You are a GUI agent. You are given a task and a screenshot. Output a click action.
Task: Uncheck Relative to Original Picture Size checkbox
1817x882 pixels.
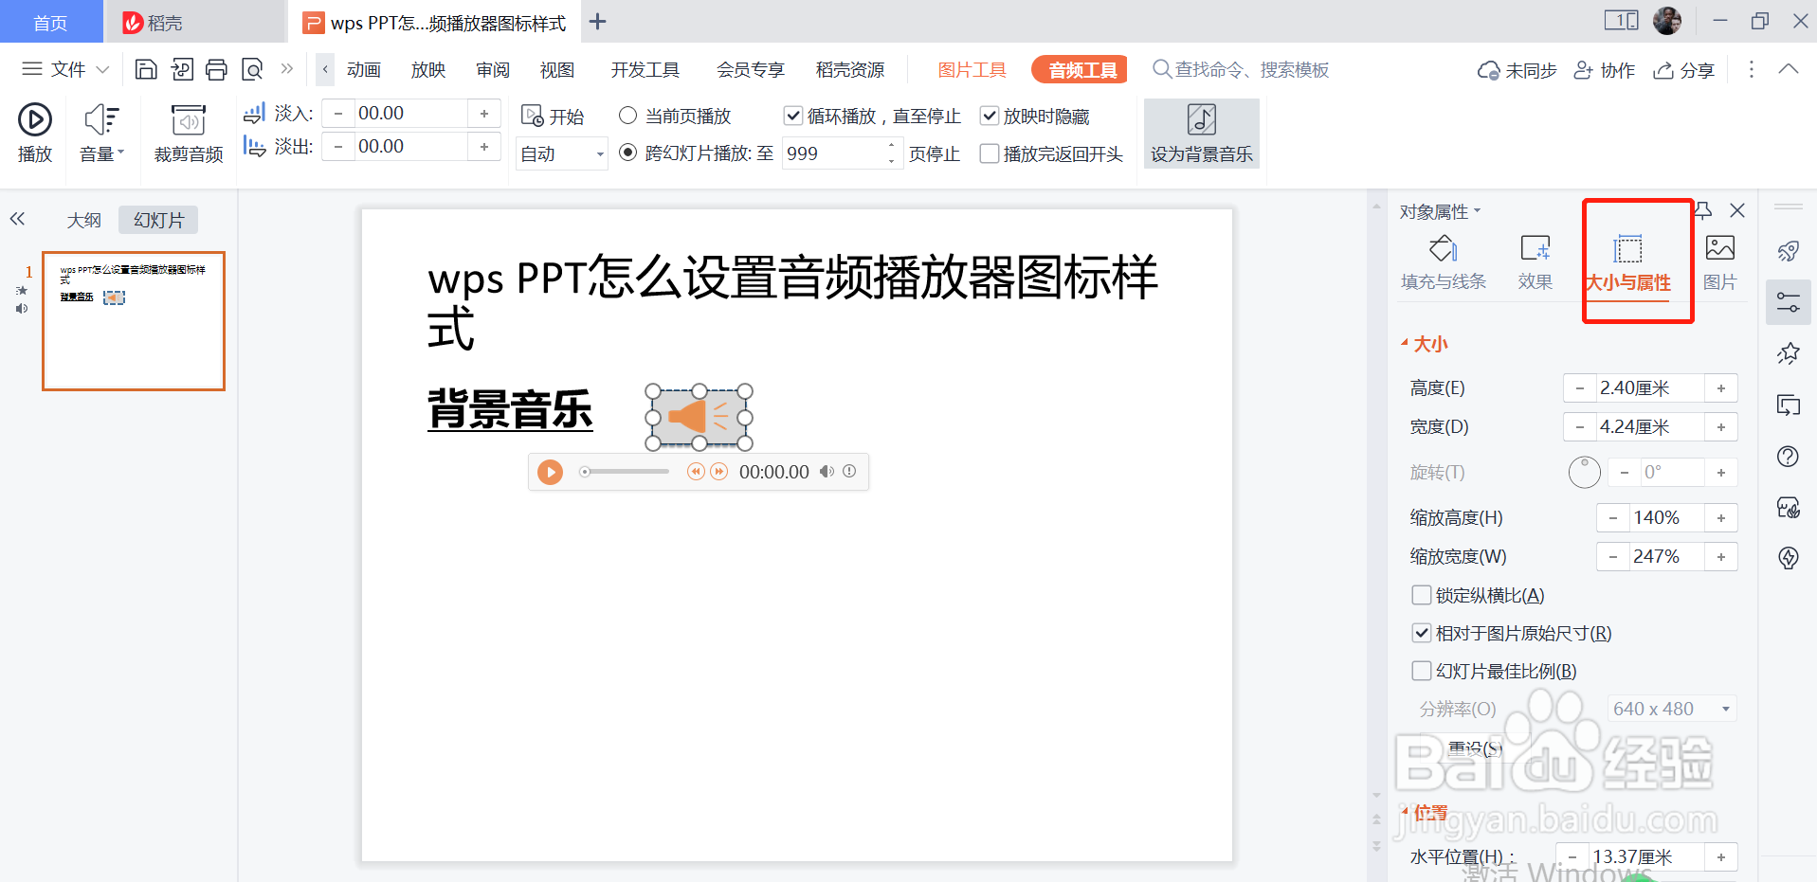[1422, 633]
